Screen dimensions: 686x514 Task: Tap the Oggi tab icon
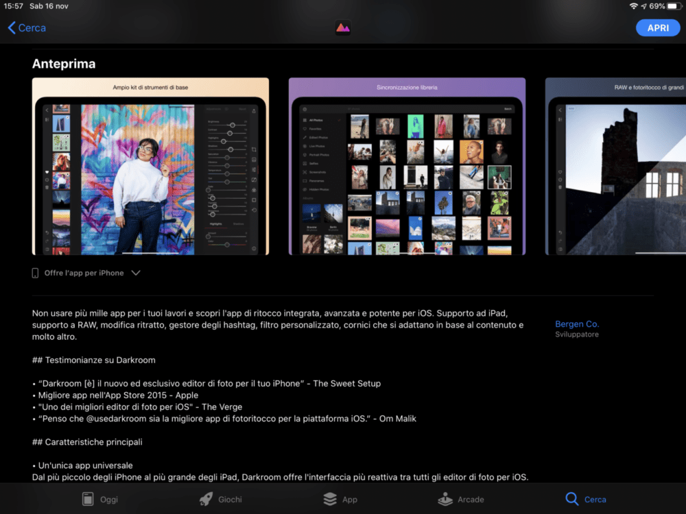[88, 499]
